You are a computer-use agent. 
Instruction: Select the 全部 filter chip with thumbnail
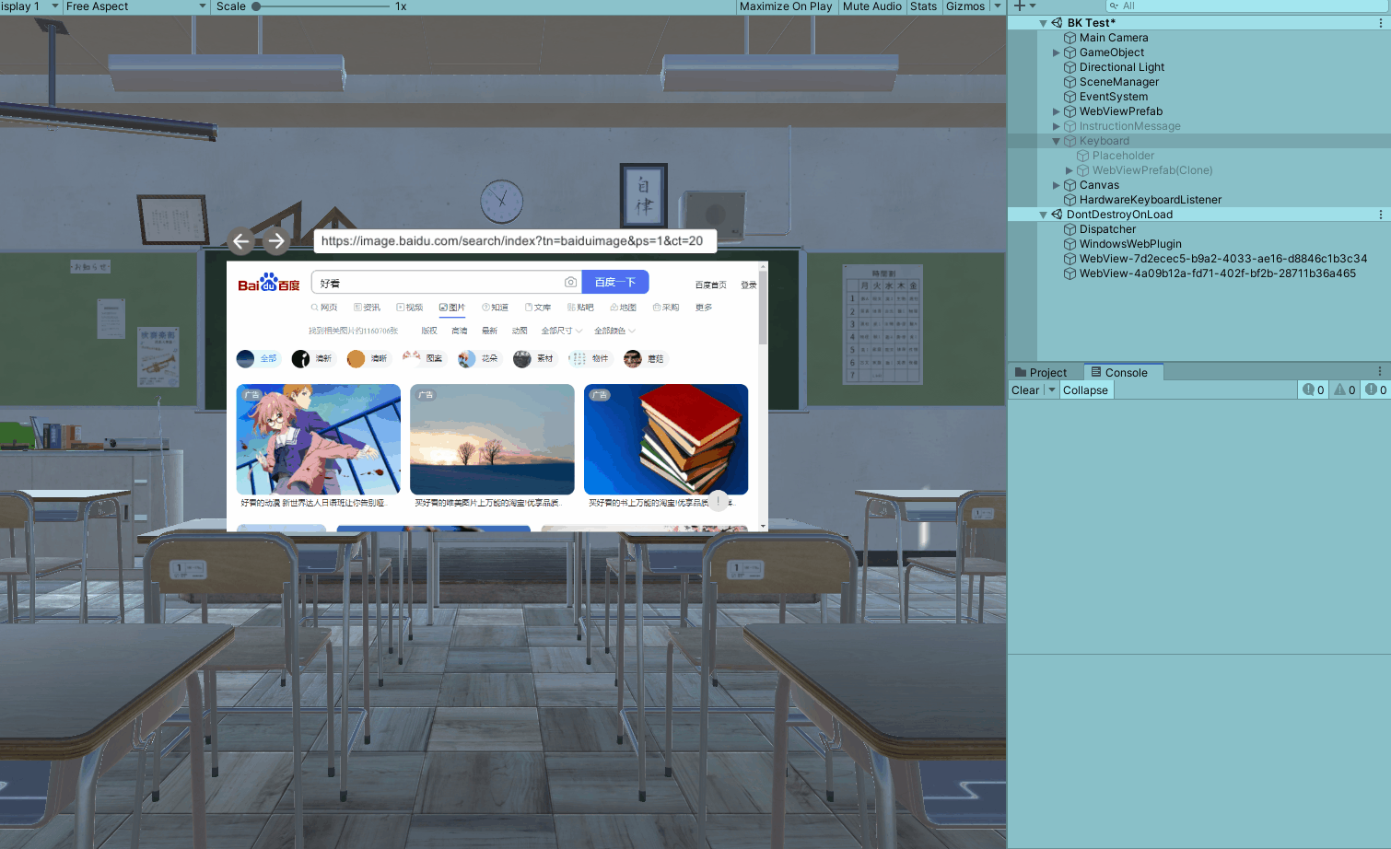(x=257, y=359)
